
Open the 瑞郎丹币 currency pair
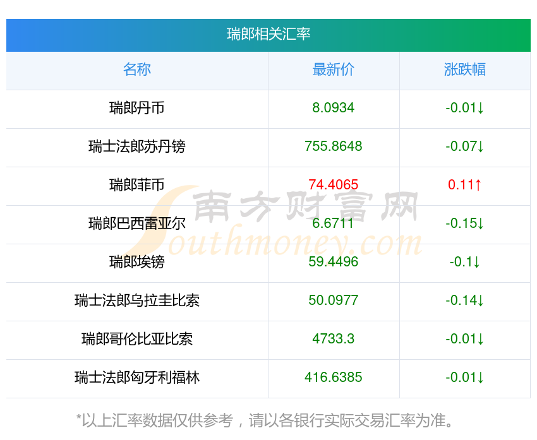click(137, 108)
